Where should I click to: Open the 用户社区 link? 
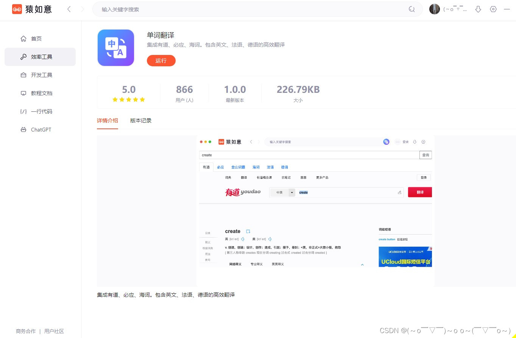click(x=54, y=331)
